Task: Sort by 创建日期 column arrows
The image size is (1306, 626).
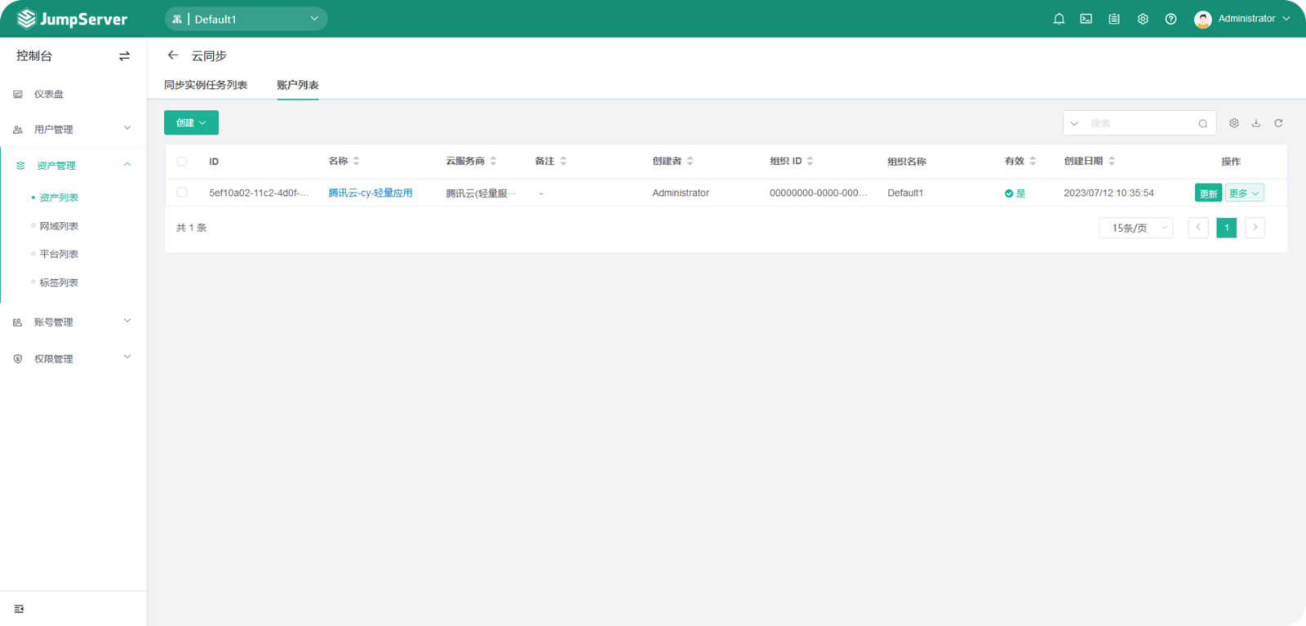Action: coord(1112,161)
